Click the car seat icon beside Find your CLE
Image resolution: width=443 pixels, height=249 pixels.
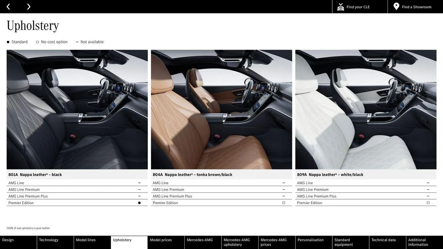pyautogui.click(x=340, y=7)
